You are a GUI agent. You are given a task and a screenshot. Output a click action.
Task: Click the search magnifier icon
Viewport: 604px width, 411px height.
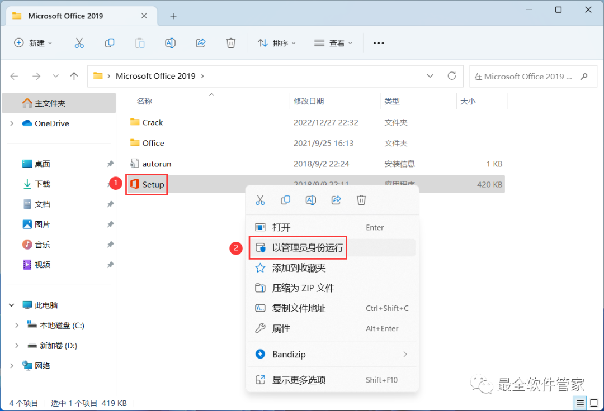(584, 76)
